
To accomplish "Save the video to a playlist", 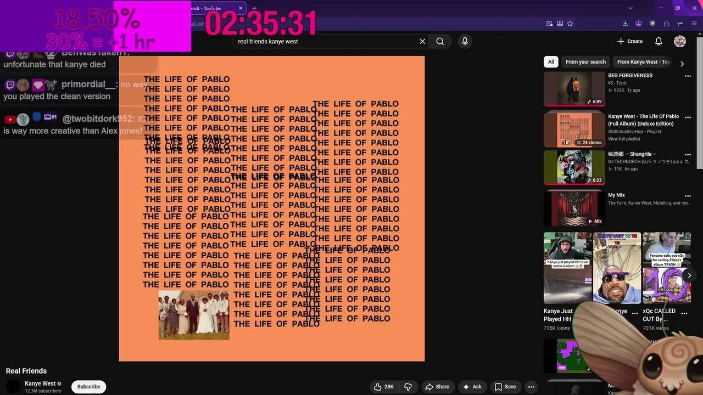I will (x=505, y=387).
